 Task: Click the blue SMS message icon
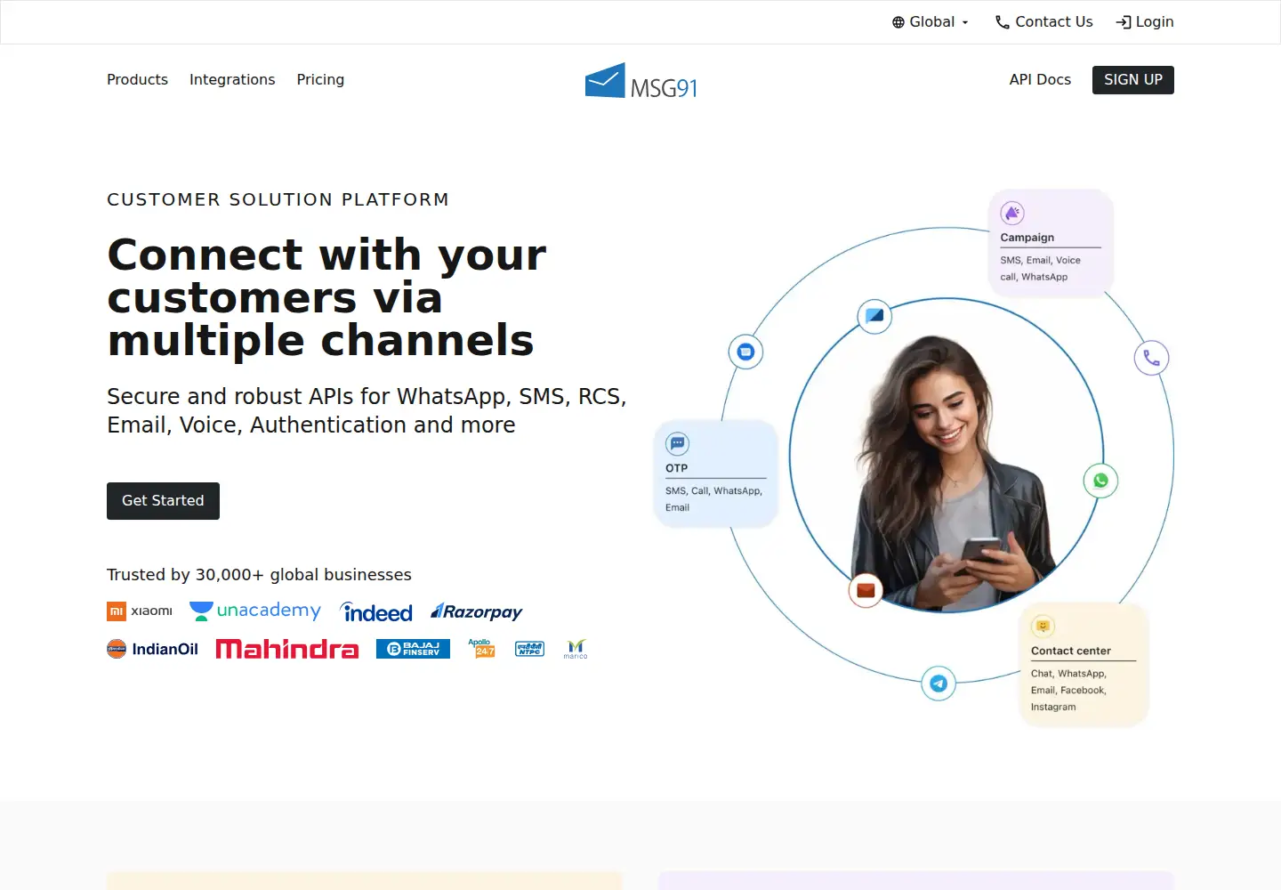(745, 352)
